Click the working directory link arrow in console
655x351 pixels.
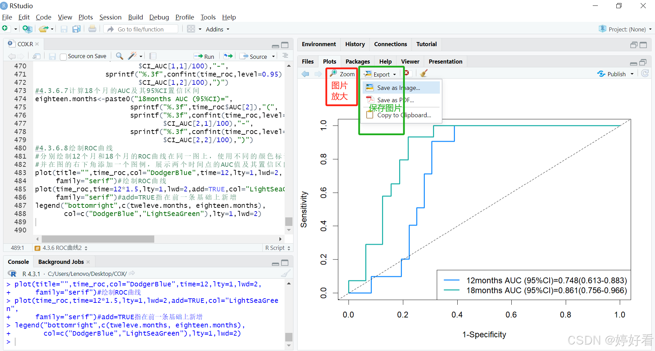132,273
